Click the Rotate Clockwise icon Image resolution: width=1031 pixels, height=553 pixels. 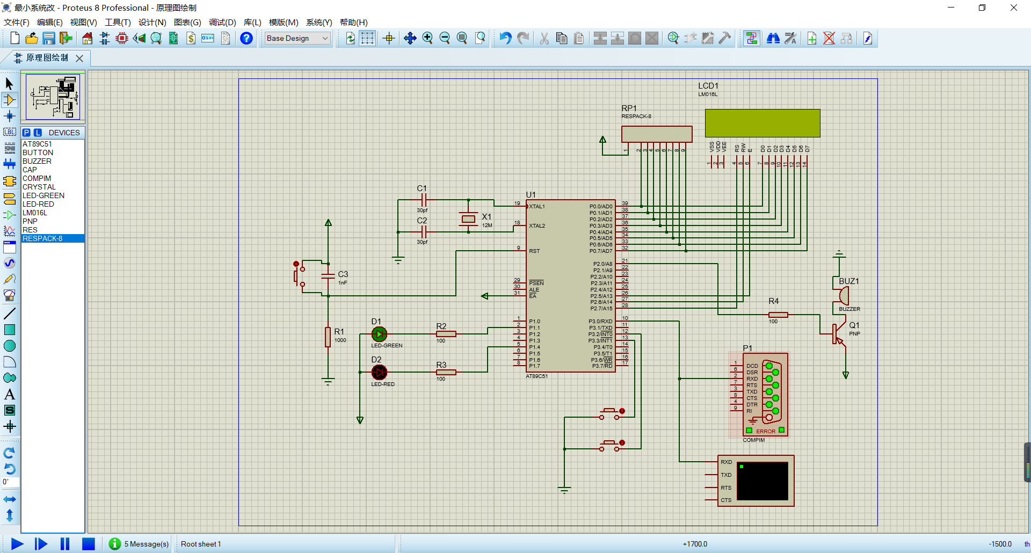point(9,453)
